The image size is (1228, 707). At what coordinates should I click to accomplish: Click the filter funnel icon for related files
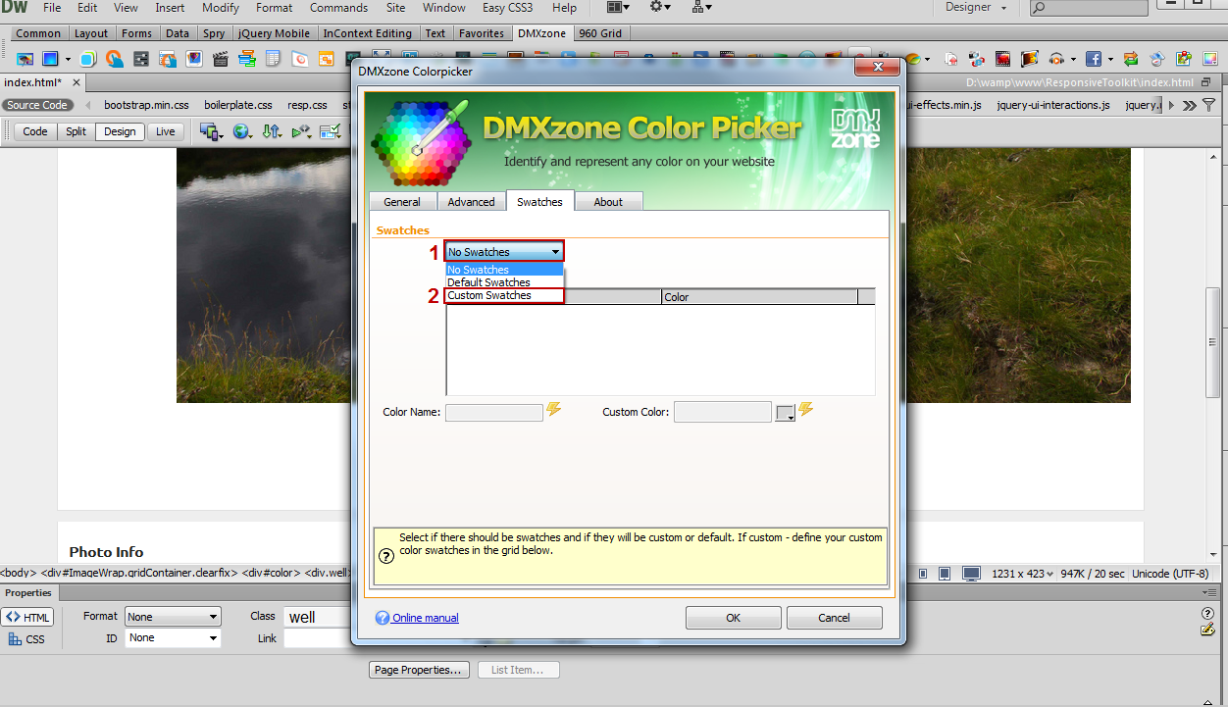pos(1209,105)
